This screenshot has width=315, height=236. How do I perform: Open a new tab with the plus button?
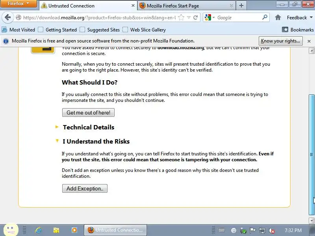pyautogui.click(x=241, y=6)
